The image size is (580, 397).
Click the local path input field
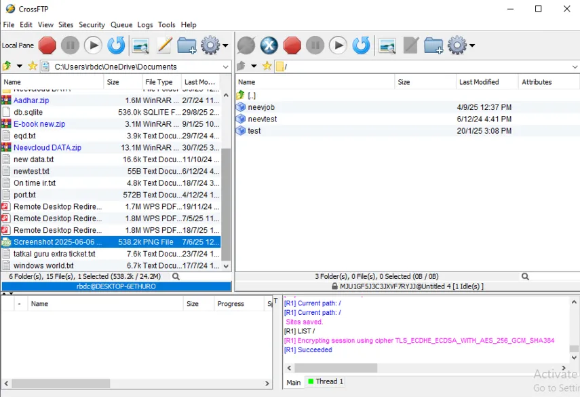coord(136,67)
